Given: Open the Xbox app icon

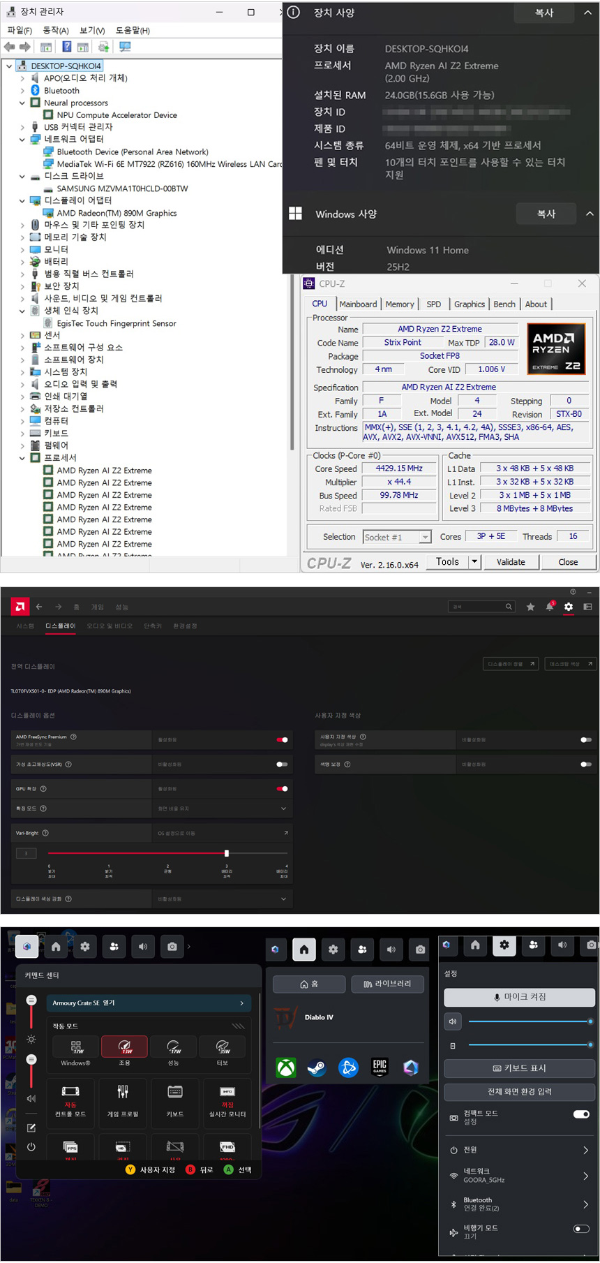Looking at the screenshot, I should coord(286,1068).
